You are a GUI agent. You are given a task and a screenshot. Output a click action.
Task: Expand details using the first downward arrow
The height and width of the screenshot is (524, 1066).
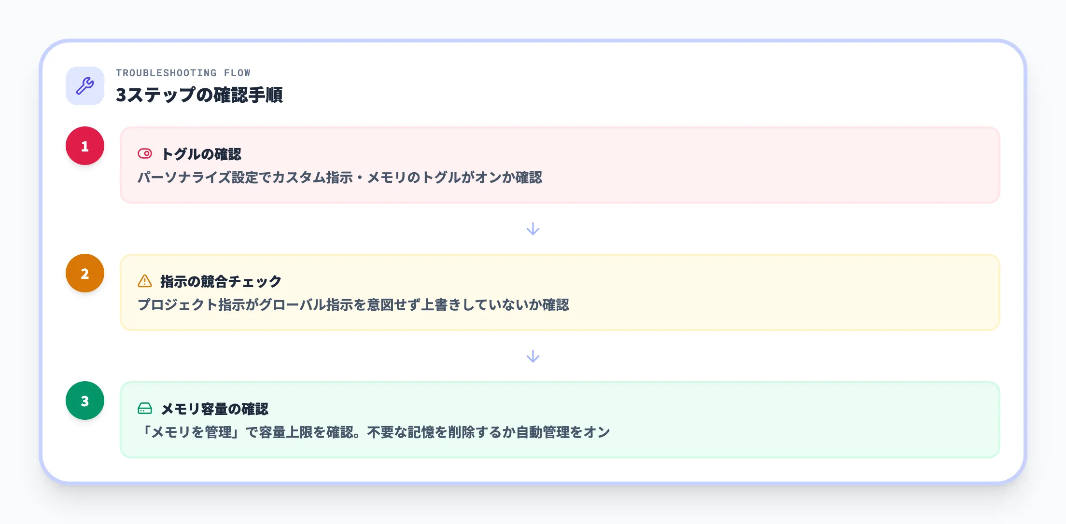533,229
